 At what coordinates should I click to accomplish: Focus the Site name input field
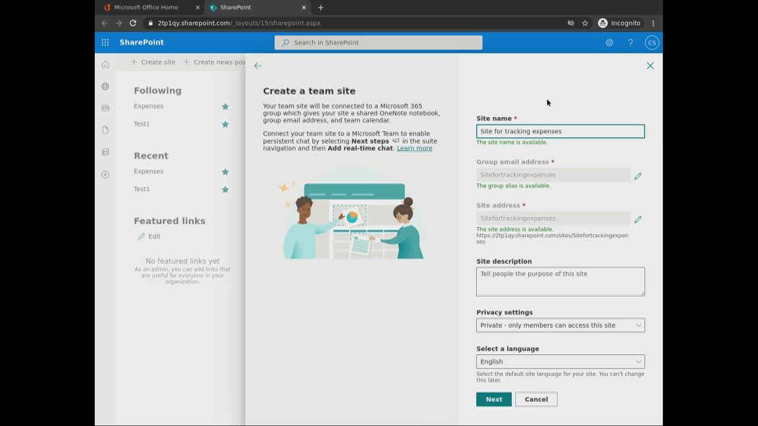[x=560, y=131]
